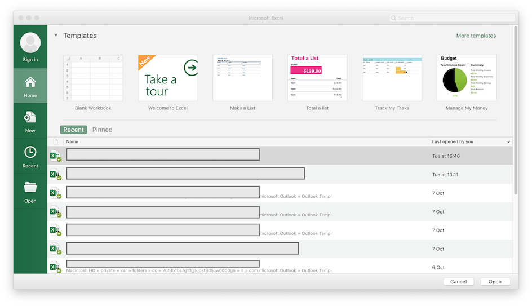Click the search magnifier icon
532x306 pixels.
[393, 18]
